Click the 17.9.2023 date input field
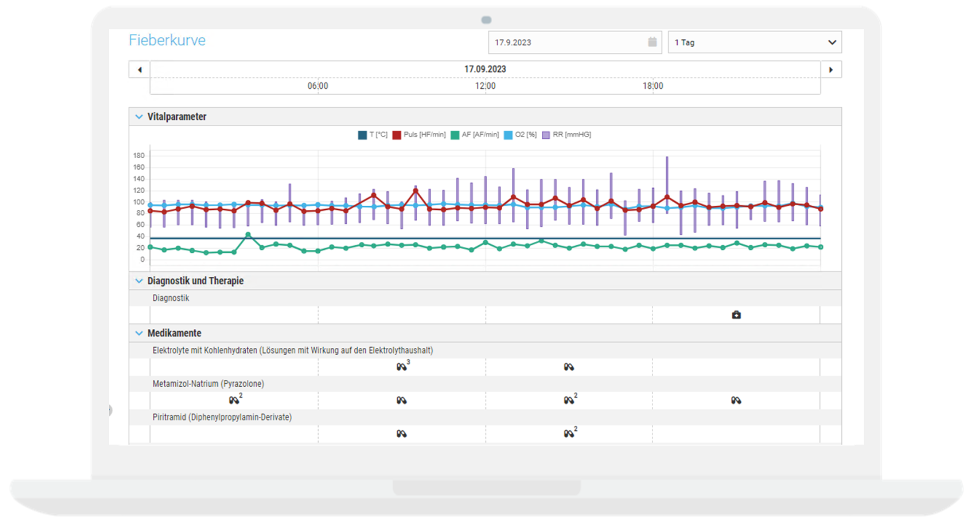 pos(575,42)
